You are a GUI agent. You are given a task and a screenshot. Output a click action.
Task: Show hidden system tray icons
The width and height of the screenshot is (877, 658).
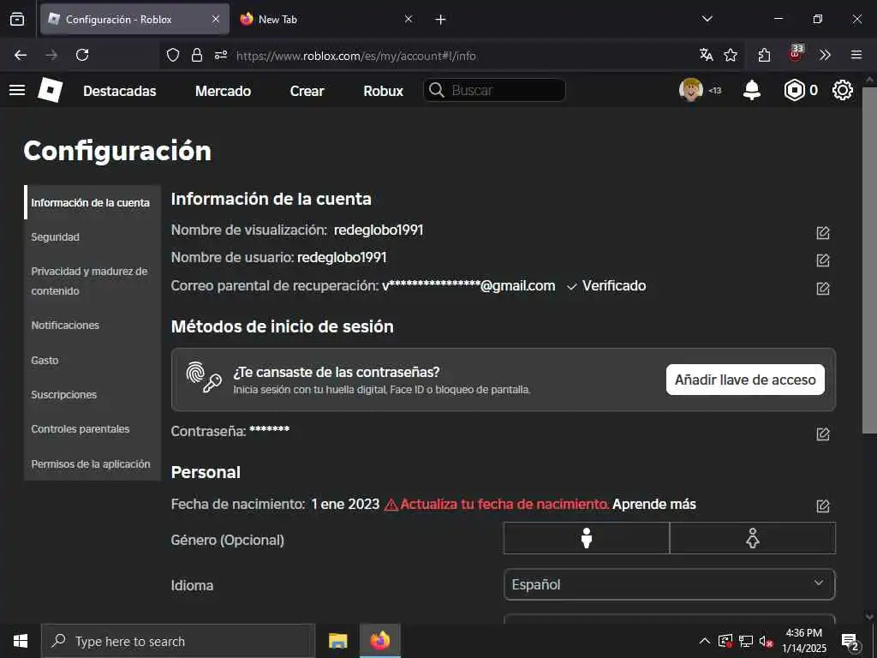705,641
